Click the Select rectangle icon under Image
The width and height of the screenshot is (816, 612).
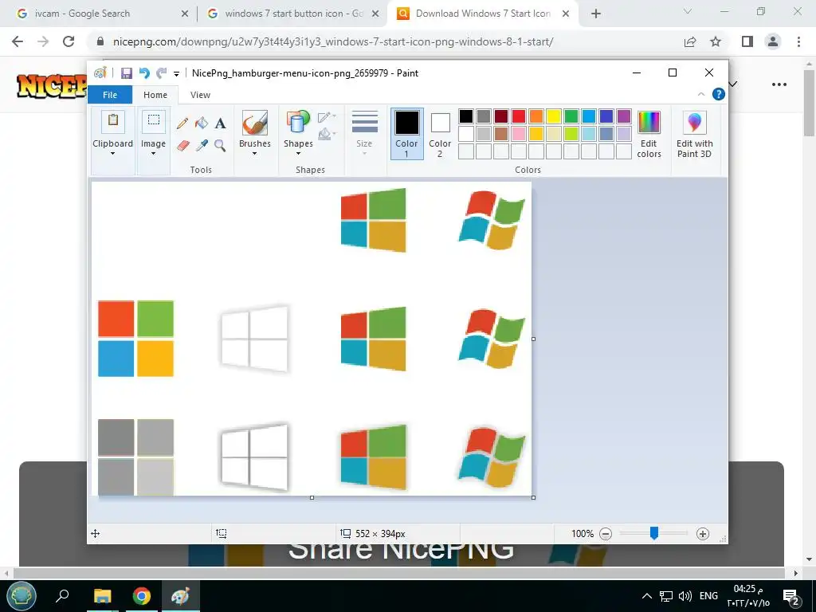tap(154, 121)
